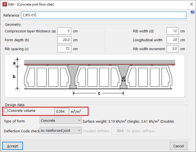Click the Rib width increment field

click(x=172, y=49)
